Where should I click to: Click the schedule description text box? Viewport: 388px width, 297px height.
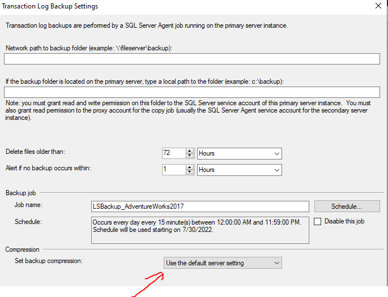tap(200, 230)
